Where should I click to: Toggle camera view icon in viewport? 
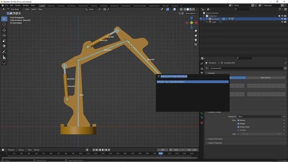(x=196, y=40)
